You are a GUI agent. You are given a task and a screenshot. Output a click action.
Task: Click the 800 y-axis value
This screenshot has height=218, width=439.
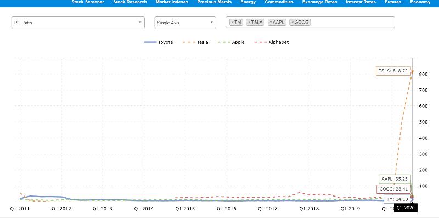pyautogui.click(x=423, y=74)
